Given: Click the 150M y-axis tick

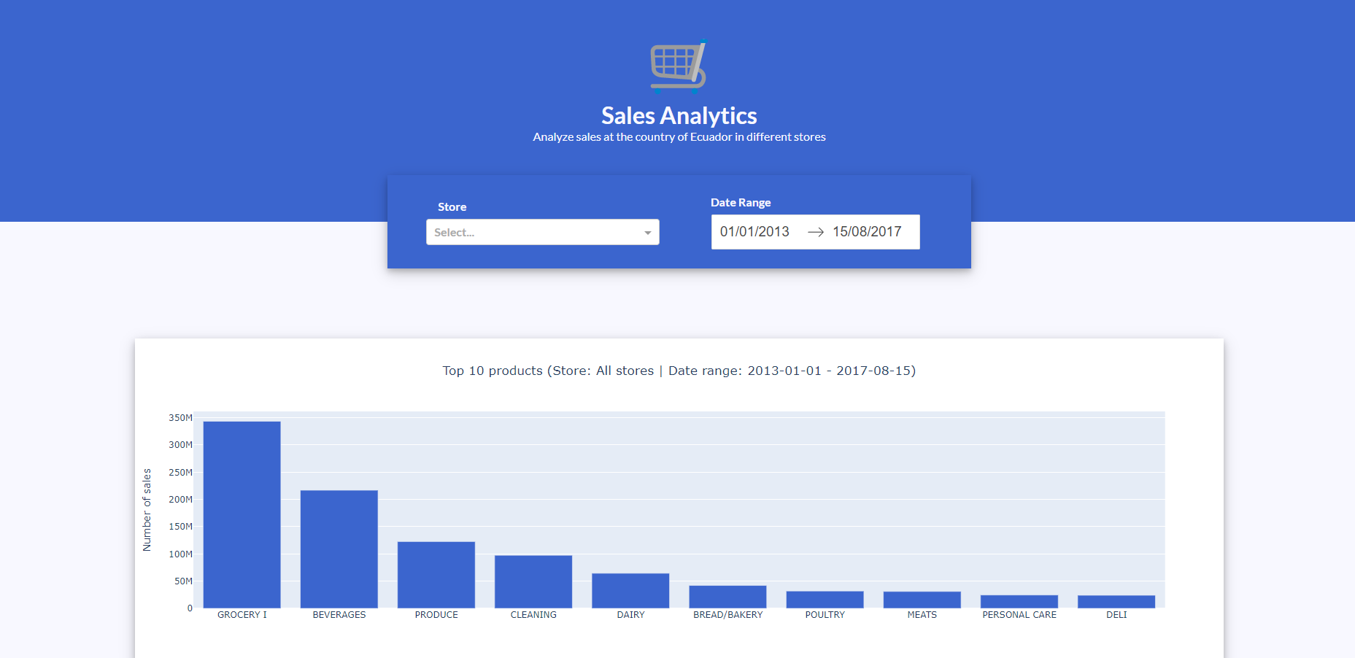Looking at the screenshot, I should (x=180, y=527).
